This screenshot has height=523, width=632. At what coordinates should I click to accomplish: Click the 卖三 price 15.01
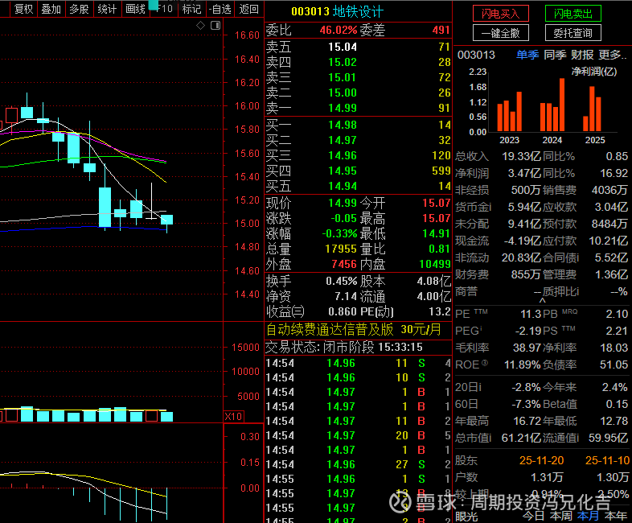click(343, 77)
